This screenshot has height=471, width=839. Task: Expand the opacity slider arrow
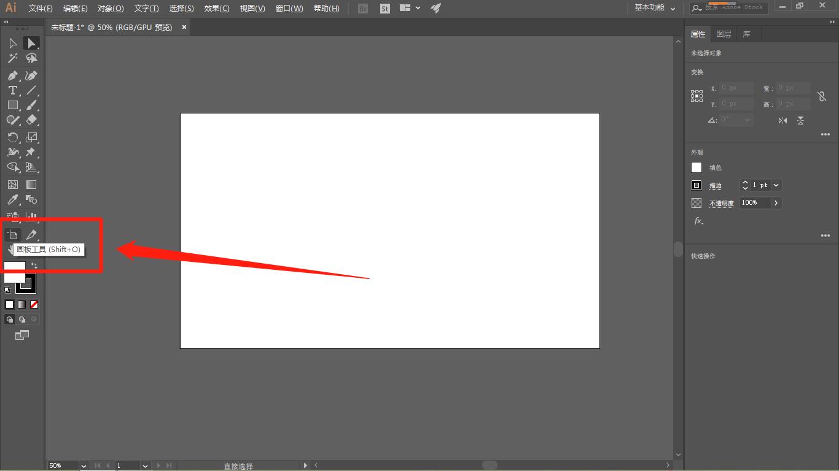point(776,203)
